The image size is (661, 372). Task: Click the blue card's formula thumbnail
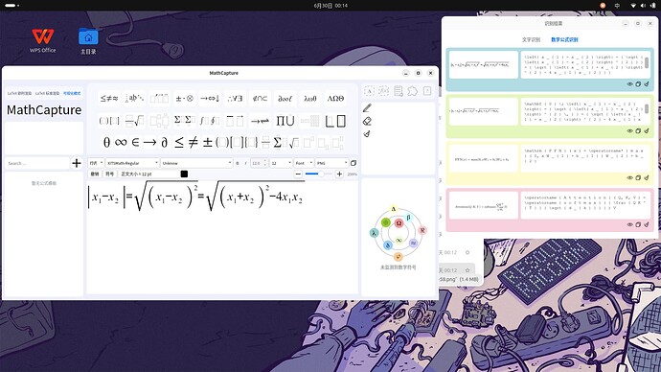point(484,64)
